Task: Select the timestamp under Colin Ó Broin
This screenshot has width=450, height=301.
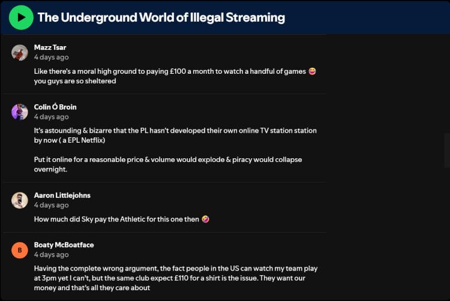Action: click(52, 117)
